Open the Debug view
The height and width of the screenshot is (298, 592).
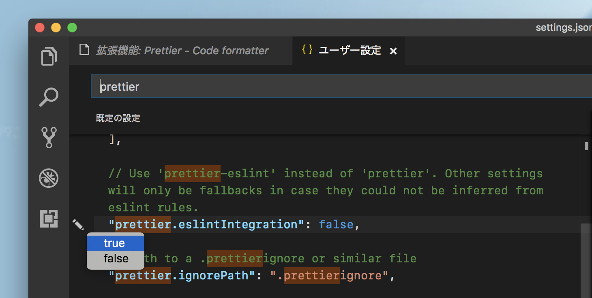(x=49, y=178)
